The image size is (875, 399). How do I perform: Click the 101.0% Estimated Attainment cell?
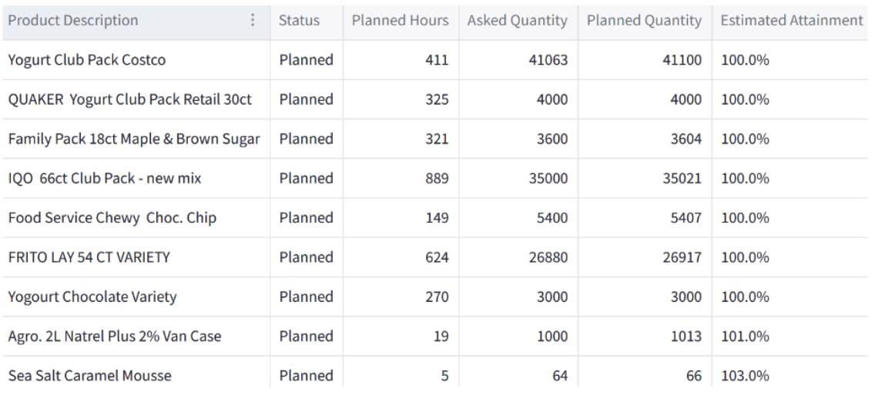(745, 337)
